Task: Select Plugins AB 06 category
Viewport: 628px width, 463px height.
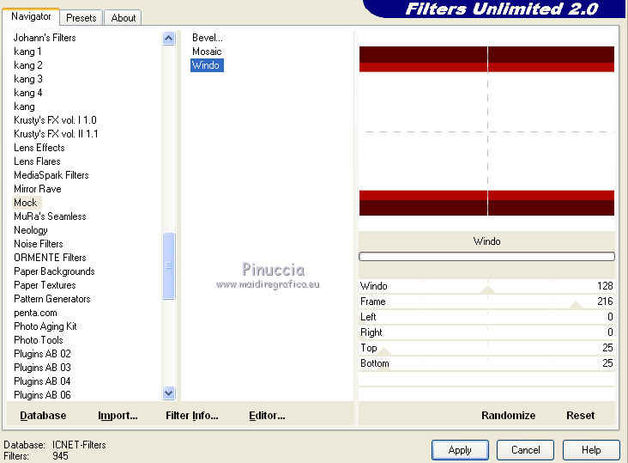Action: click(x=42, y=395)
